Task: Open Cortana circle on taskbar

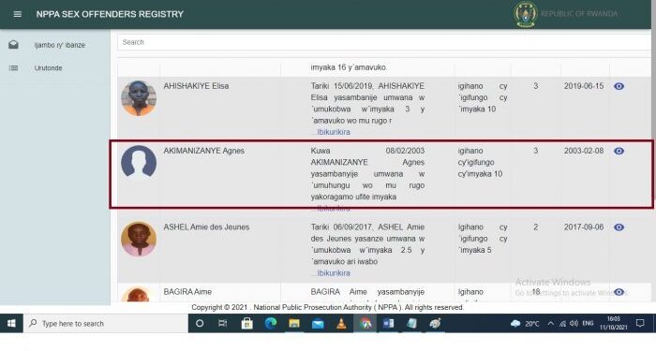Action: click(x=200, y=324)
